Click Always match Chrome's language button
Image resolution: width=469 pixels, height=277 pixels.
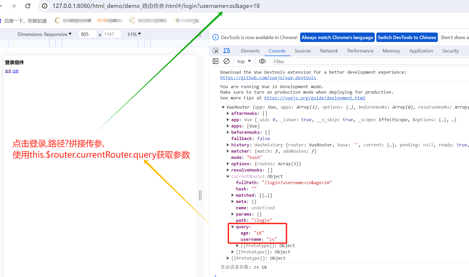(337, 37)
